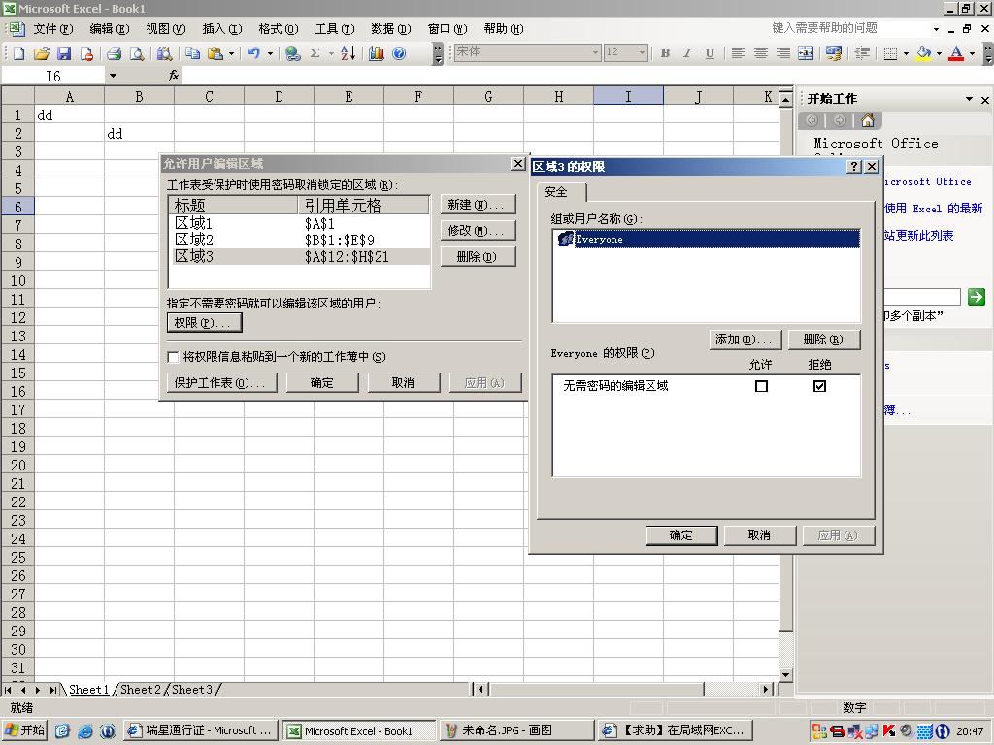The width and height of the screenshot is (994, 745).
Task: Go to task pane Home icon
Action: point(868,120)
